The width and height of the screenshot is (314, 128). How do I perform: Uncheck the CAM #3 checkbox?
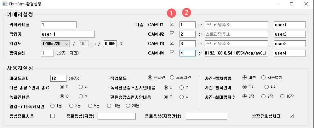tap(172, 43)
